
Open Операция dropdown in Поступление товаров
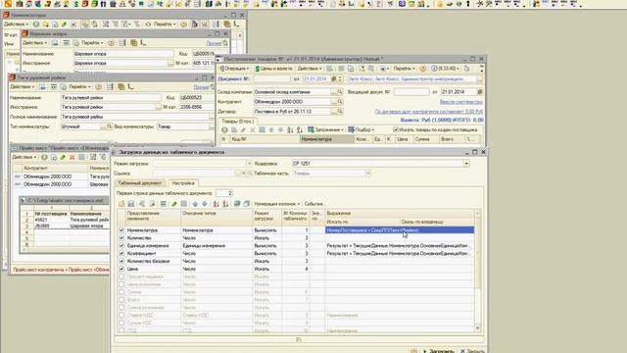[x=234, y=69]
